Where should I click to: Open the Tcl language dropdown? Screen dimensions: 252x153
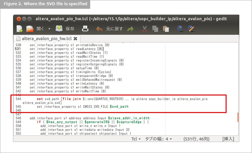(136, 139)
